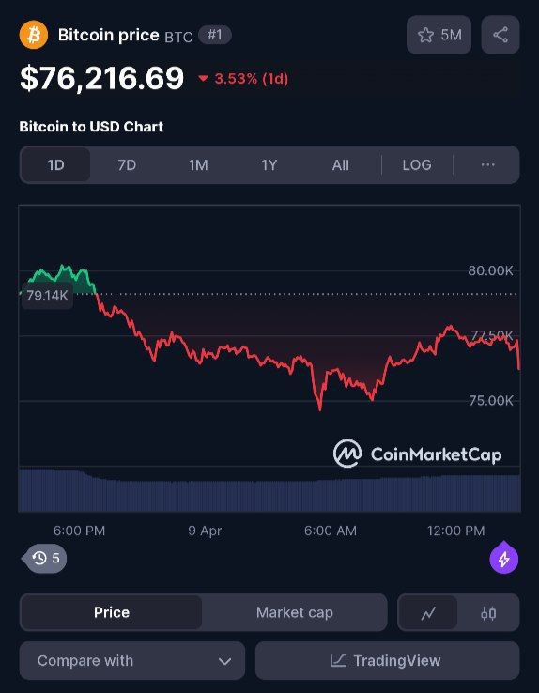
Task: Open the history clock badge
Action: [45, 558]
